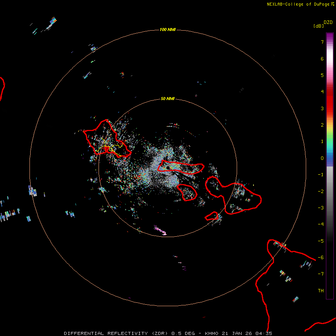The height and width of the screenshot is (336, 336).
Task: Click the TH label on color scale
Action: click(x=321, y=291)
